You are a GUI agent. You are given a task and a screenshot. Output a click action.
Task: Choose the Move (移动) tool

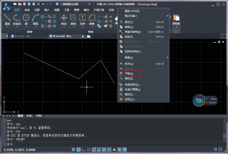tap(64, 20)
